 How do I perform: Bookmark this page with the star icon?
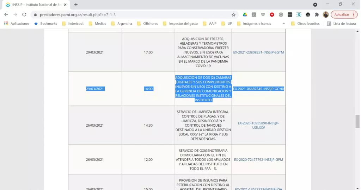[x=233, y=14]
